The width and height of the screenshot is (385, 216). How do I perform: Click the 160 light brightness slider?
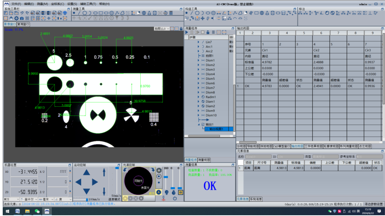[x=166, y=177]
